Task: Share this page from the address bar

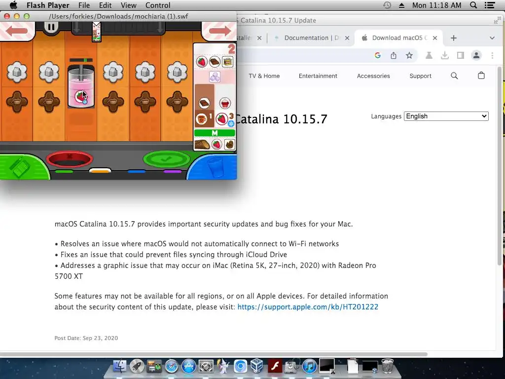Action: pos(393,55)
